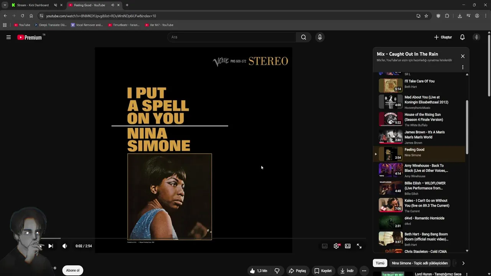
Task: Bookmark this page with star
Action: pyautogui.click(x=426, y=16)
